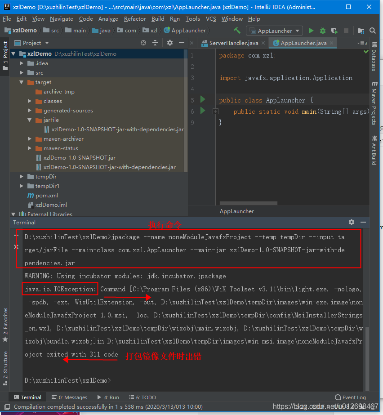This screenshot has height=415, width=383.
Task: Open the Event Log
Action: 351,397
